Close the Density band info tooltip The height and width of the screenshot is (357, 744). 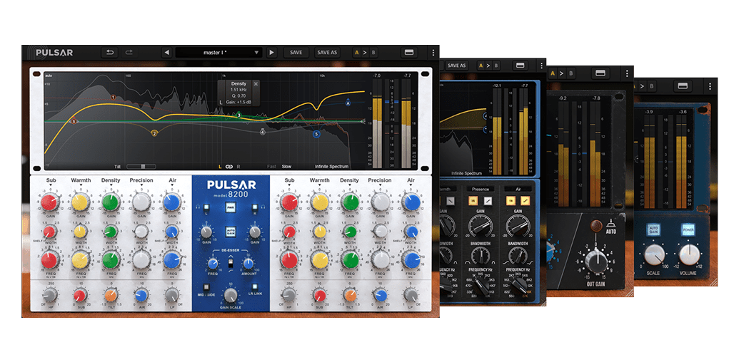tap(256, 84)
